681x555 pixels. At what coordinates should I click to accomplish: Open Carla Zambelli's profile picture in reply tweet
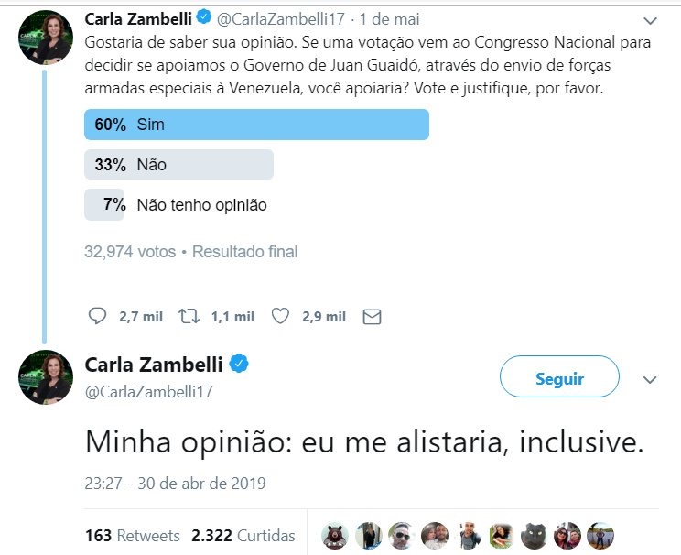pyautogui.click(x=45, y=375)
